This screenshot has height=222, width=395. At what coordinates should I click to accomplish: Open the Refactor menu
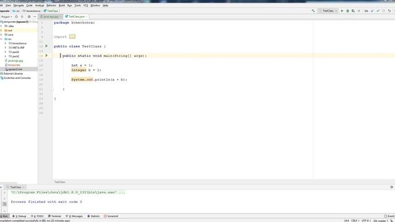[51, 6]
